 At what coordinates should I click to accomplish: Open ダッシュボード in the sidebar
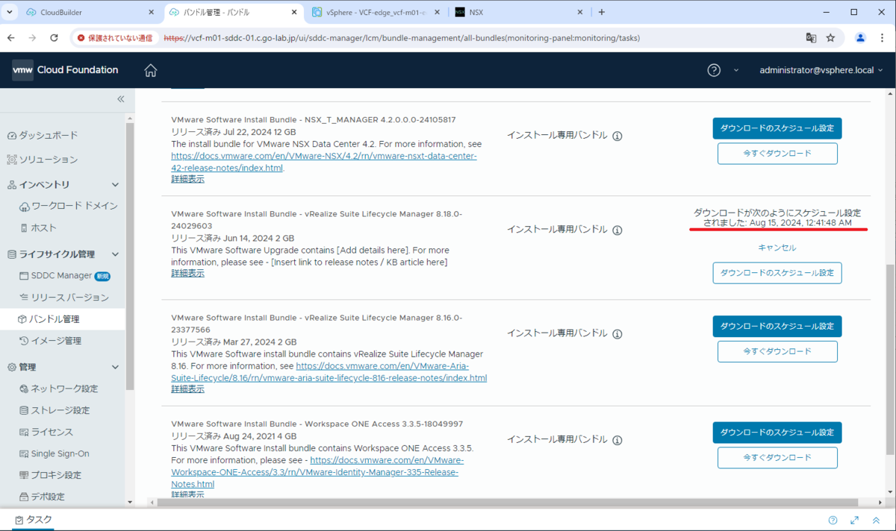click(x=42, y=136)
